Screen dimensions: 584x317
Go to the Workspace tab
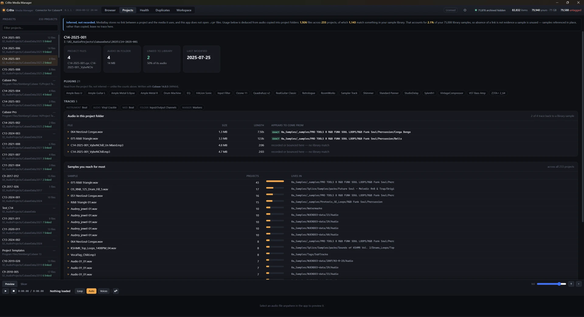pos(184,10)
